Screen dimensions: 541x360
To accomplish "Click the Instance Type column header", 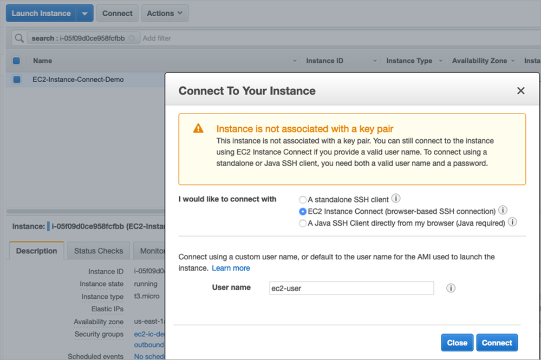I will [x=409, y=61].
